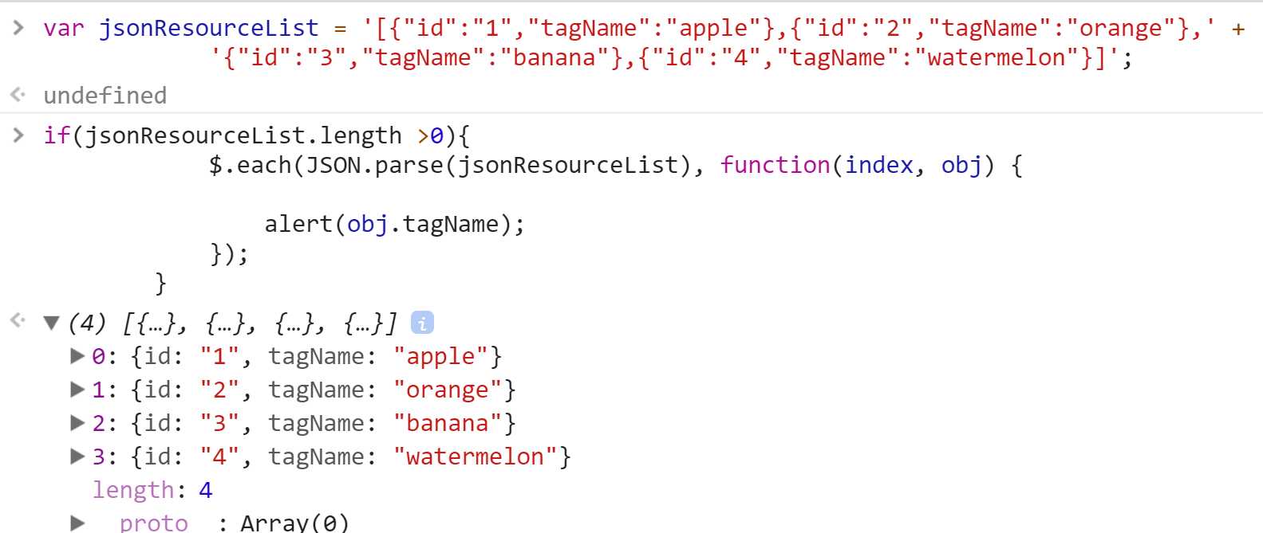Screen dimensions: 1263x533
Task: Click the plus operator ending the first line
Action: tap(1237, 29)
